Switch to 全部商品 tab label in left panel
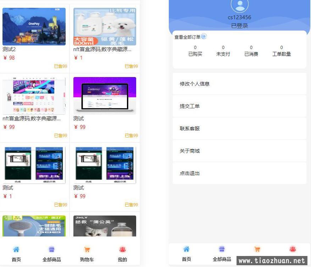 [x=51, y=260]
